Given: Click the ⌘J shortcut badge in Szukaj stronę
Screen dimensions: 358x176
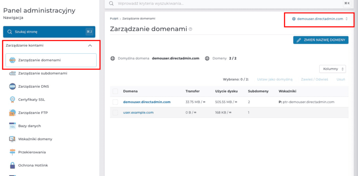Looking at the screenshot, I should tap(89, 32).
